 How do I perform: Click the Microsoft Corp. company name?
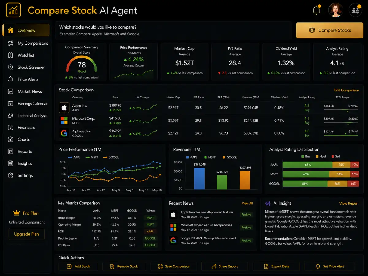click(x=83, y=118)
